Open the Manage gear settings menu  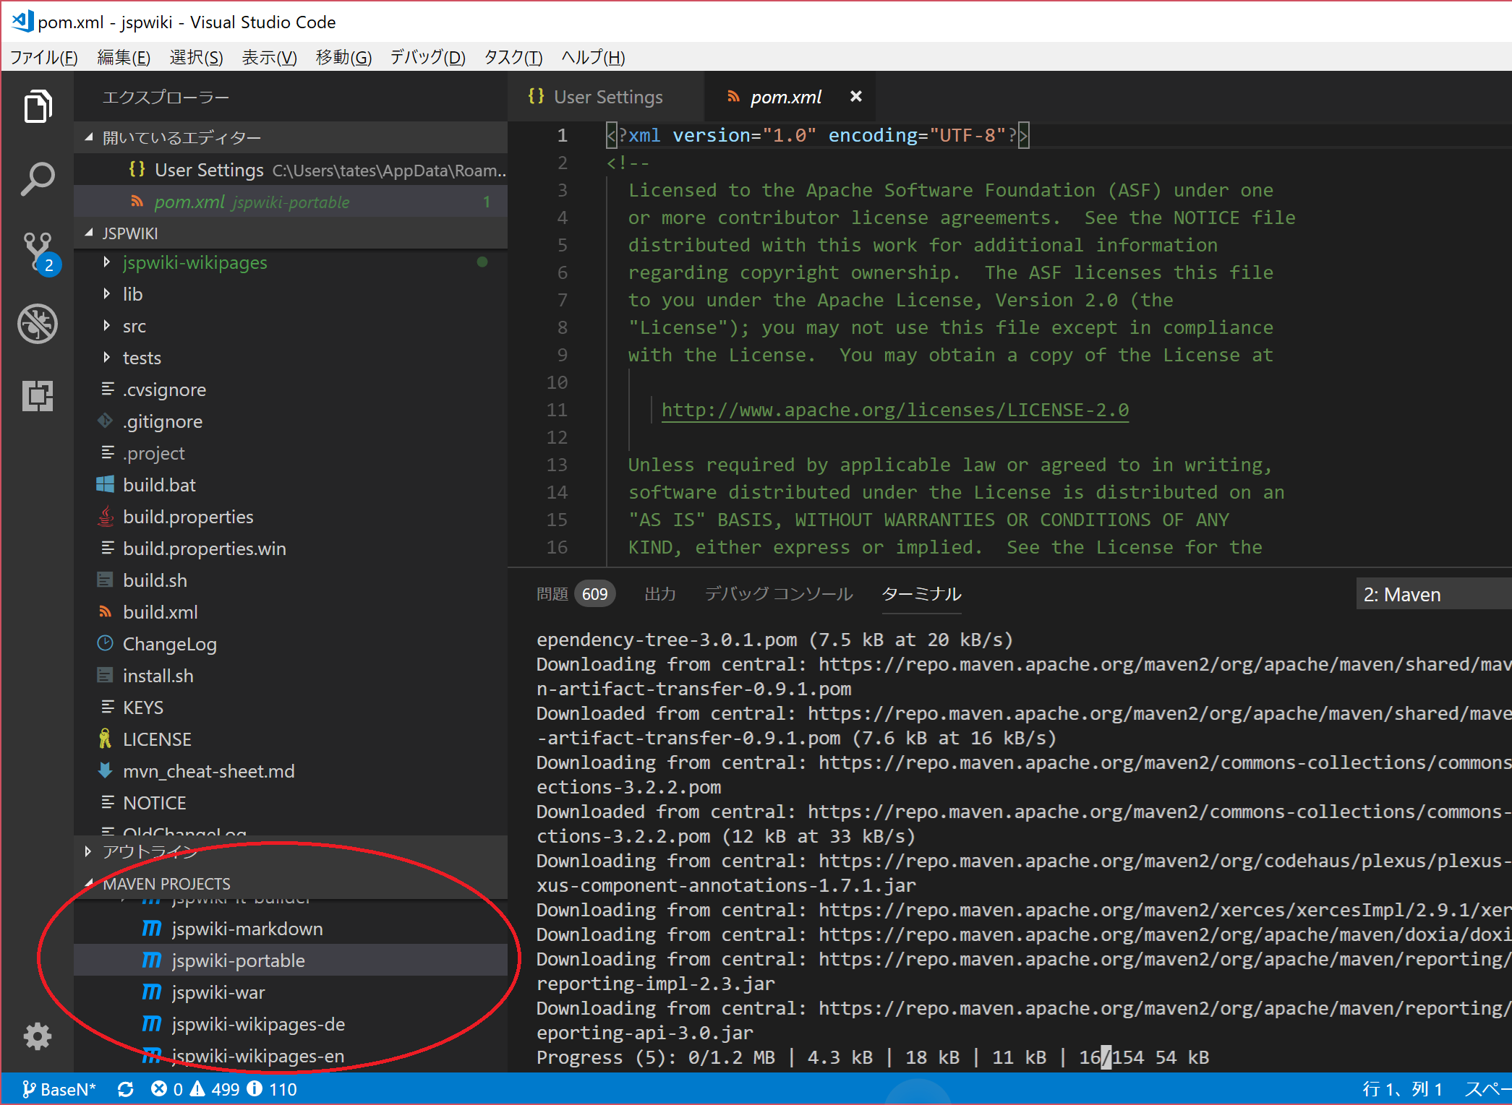[x=38, y=1037]
